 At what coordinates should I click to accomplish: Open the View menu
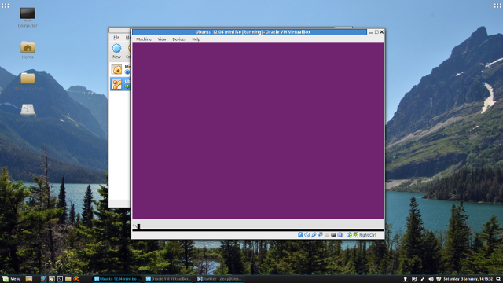coord(162,39)
